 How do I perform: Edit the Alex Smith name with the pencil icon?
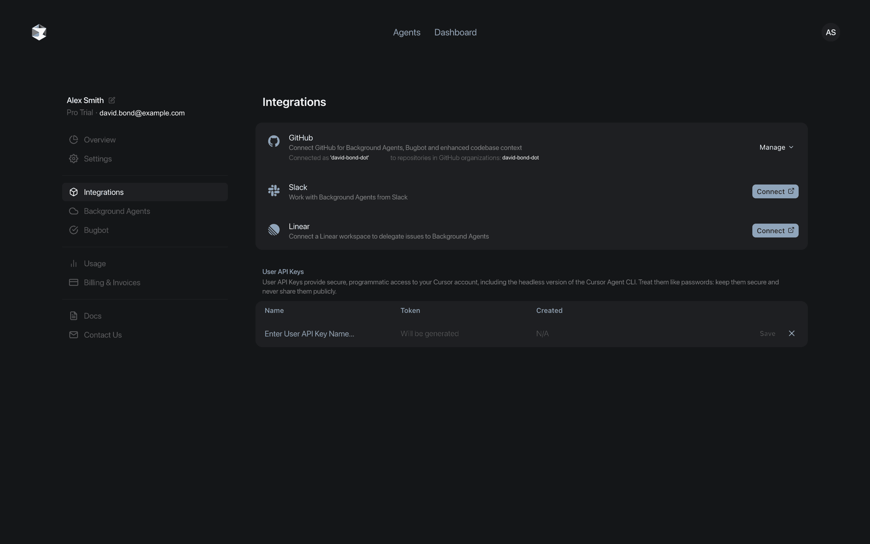coord(112,100)
